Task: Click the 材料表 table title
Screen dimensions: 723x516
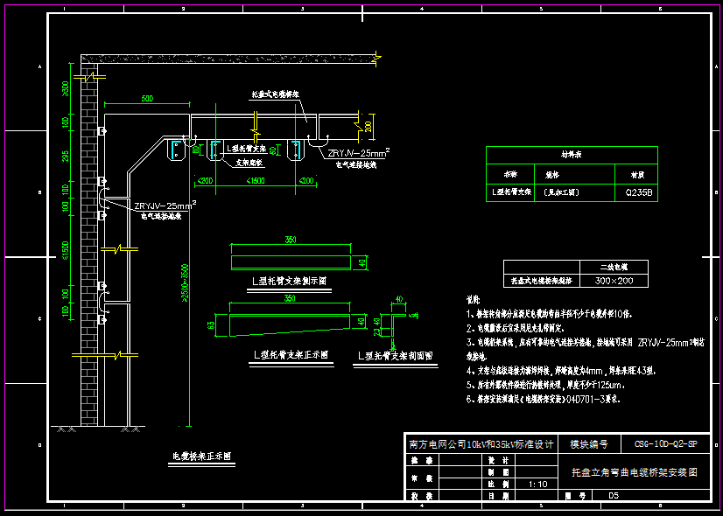Action: point(572,155)
